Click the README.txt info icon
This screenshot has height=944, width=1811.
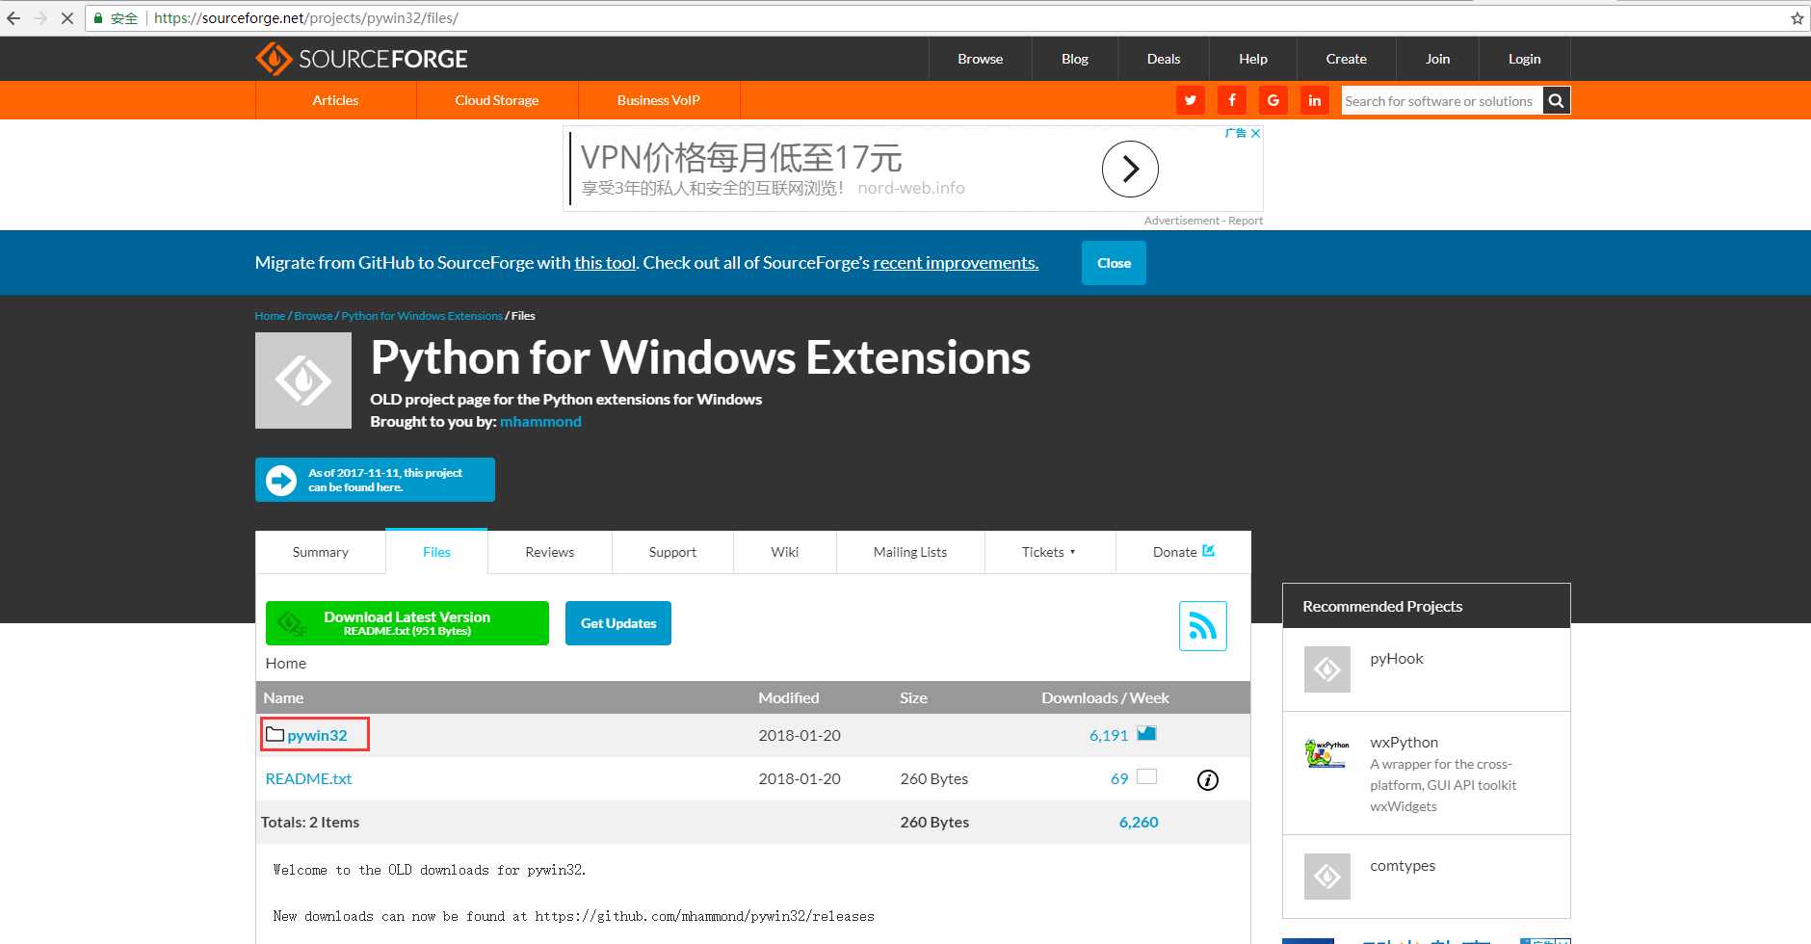coord(1208,780)
